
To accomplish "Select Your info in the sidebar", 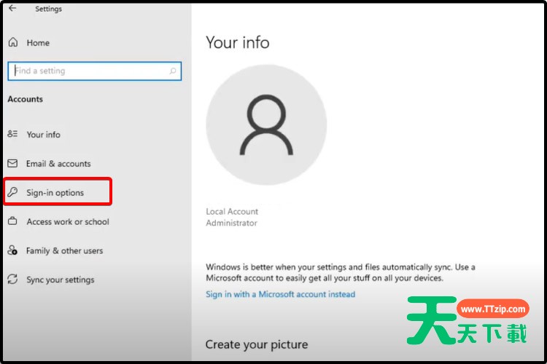I will (x=43, y=135).
